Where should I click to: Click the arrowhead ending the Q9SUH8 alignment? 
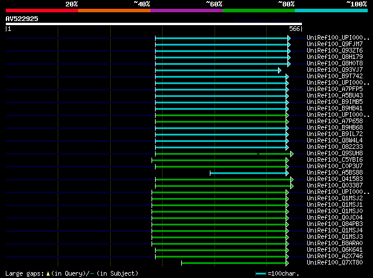click(292, 154)
